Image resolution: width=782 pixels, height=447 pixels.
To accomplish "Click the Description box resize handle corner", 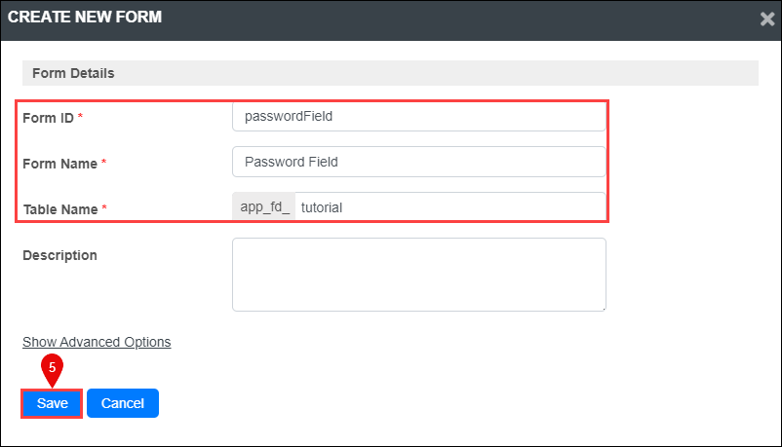I will click(x=604, y=309).
